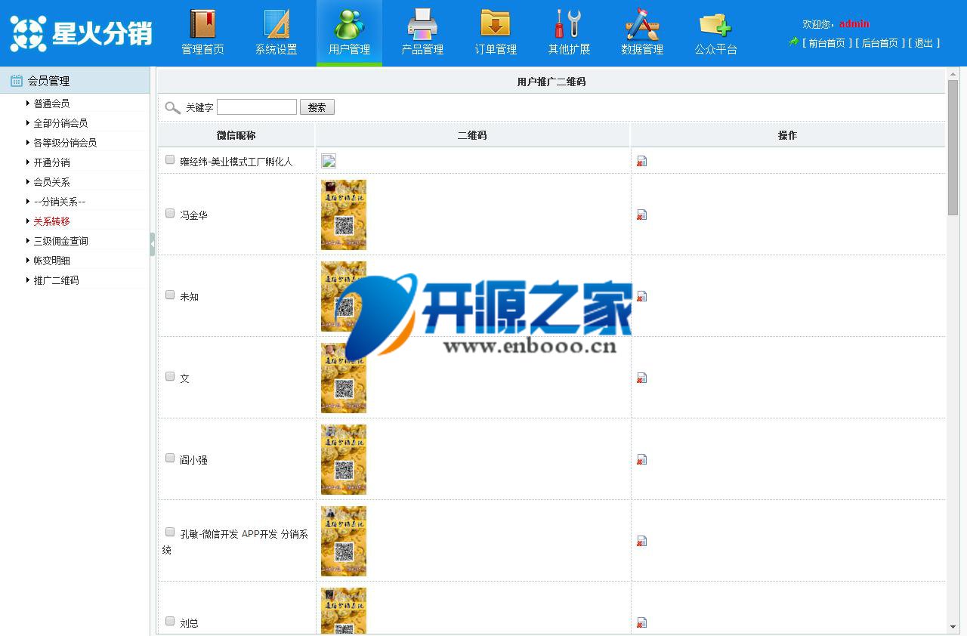Open 普通会员 in sidebar
Image resolution: width=967 pixels, height=636 pixels.
51,103
